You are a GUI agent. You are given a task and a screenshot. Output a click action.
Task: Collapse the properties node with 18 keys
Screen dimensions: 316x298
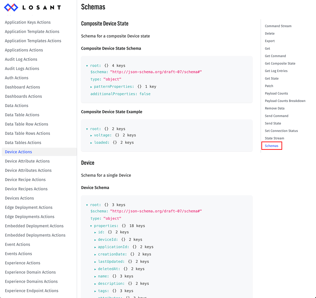(91, 226)
